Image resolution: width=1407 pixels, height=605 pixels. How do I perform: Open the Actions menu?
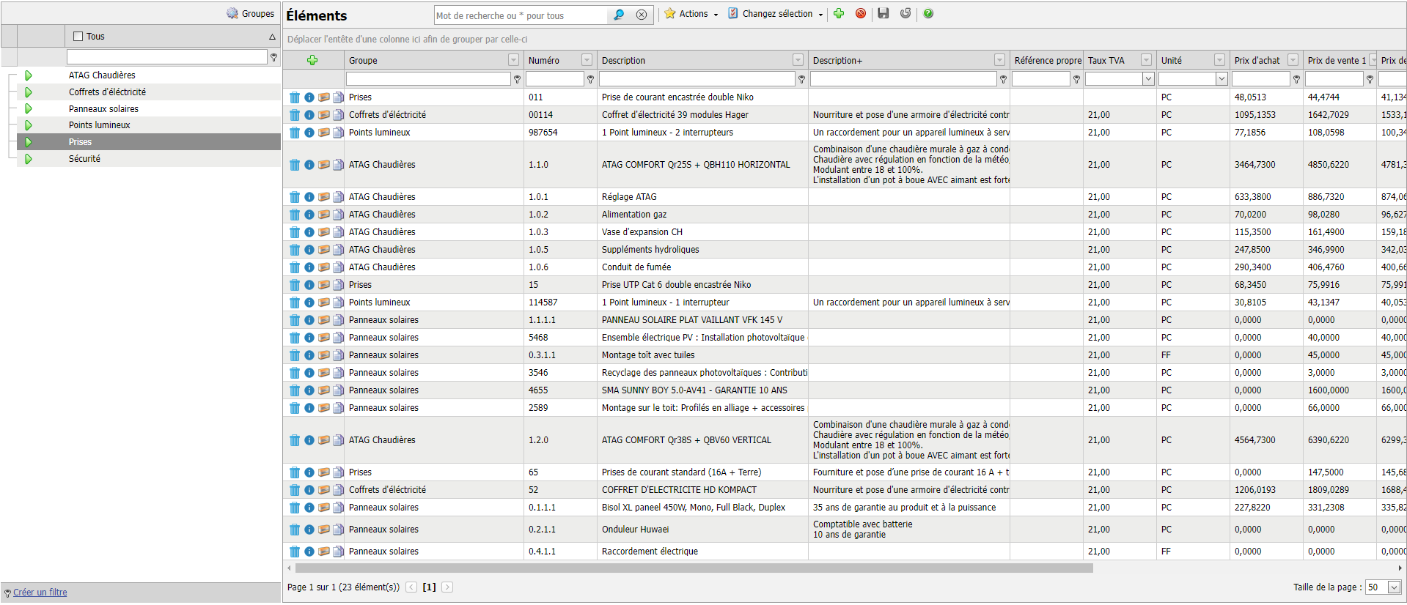click(691, 13)
